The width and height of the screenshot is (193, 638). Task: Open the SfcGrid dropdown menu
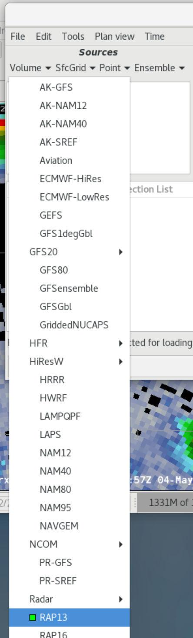(76, 68)
